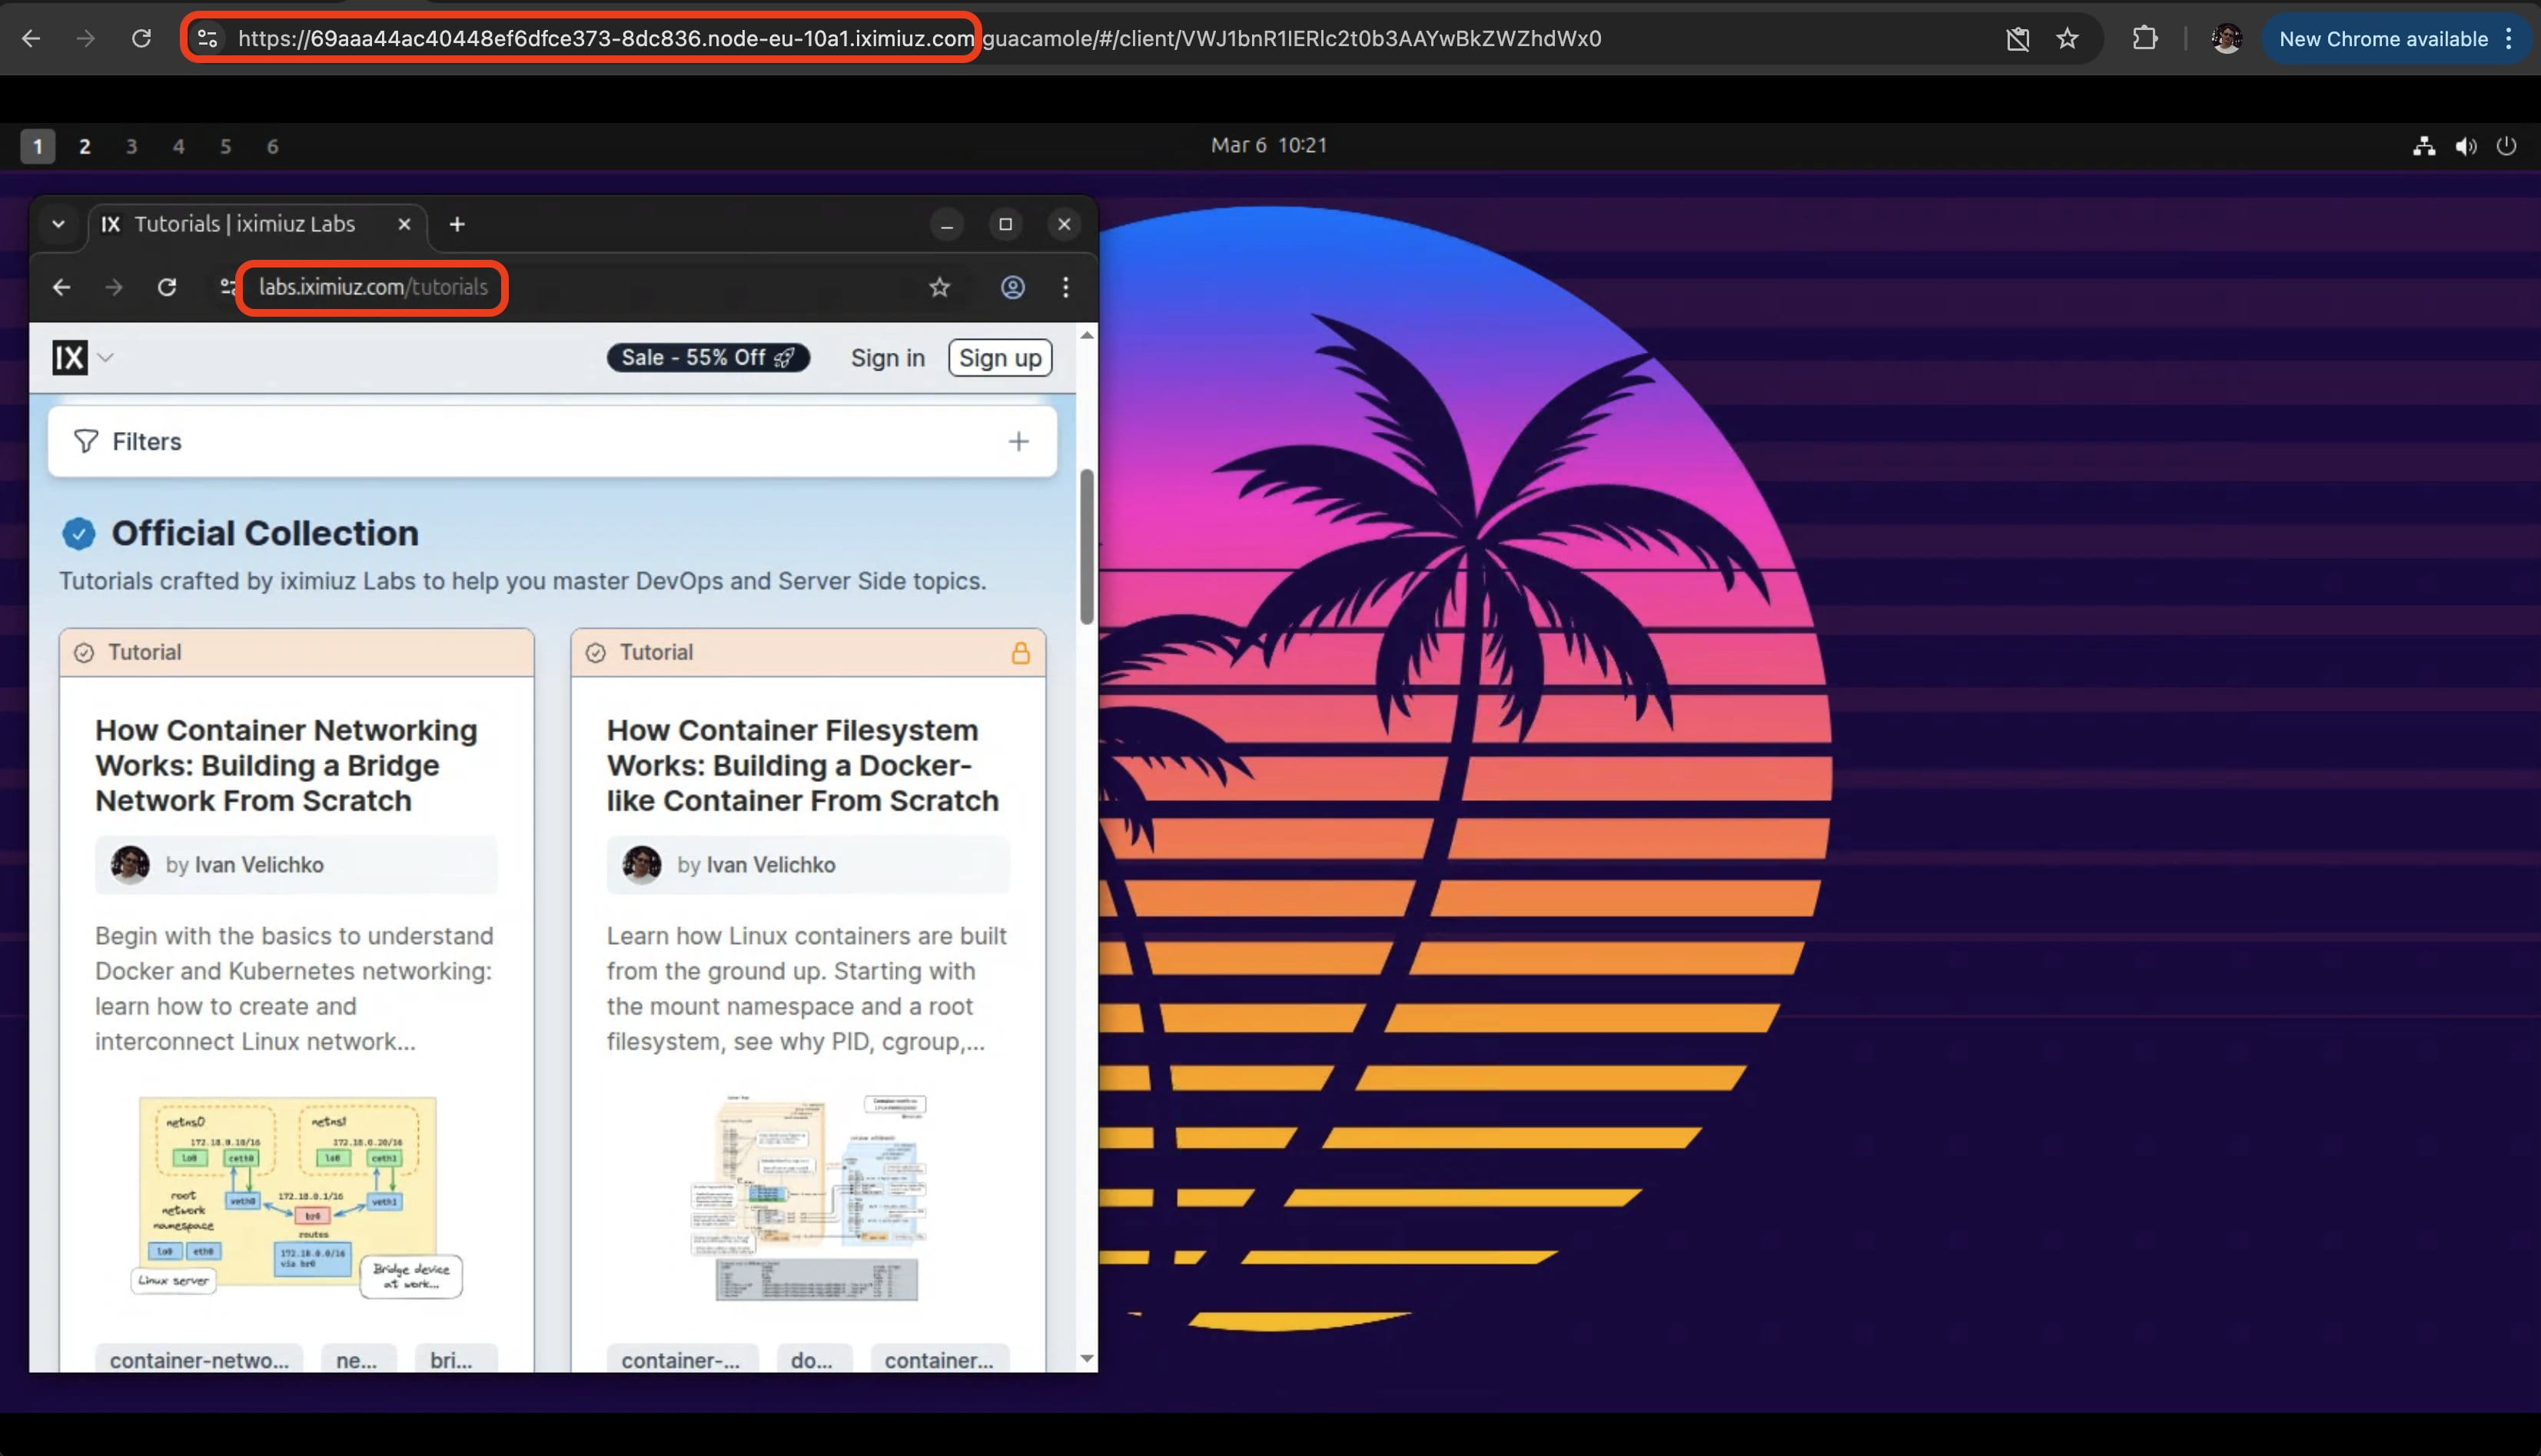Close the Tutorials | iximiuz Labs tab
The image size is (2541, 1456).
click(x=404, y=224)
